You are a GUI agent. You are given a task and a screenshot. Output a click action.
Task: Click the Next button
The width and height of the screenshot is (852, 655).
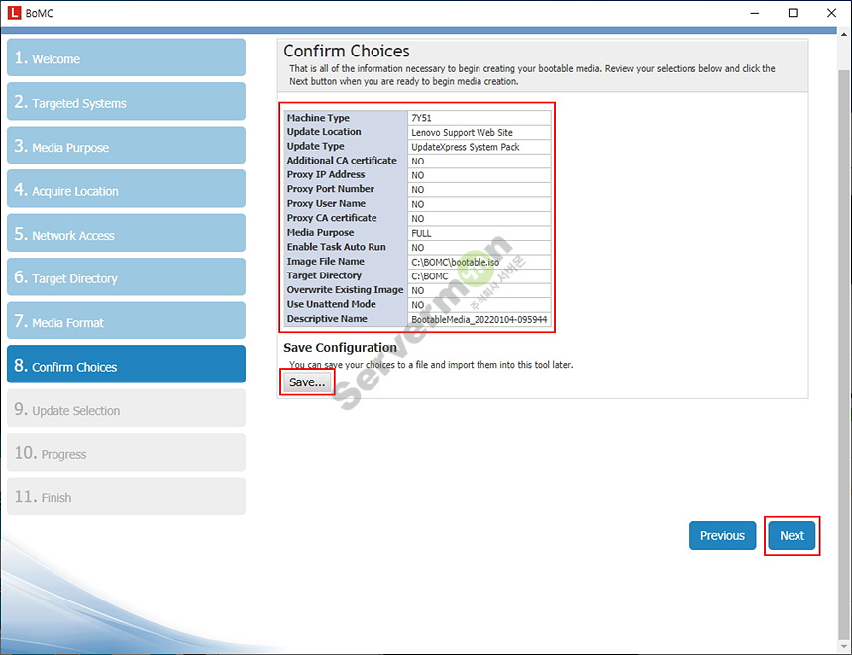792,535
